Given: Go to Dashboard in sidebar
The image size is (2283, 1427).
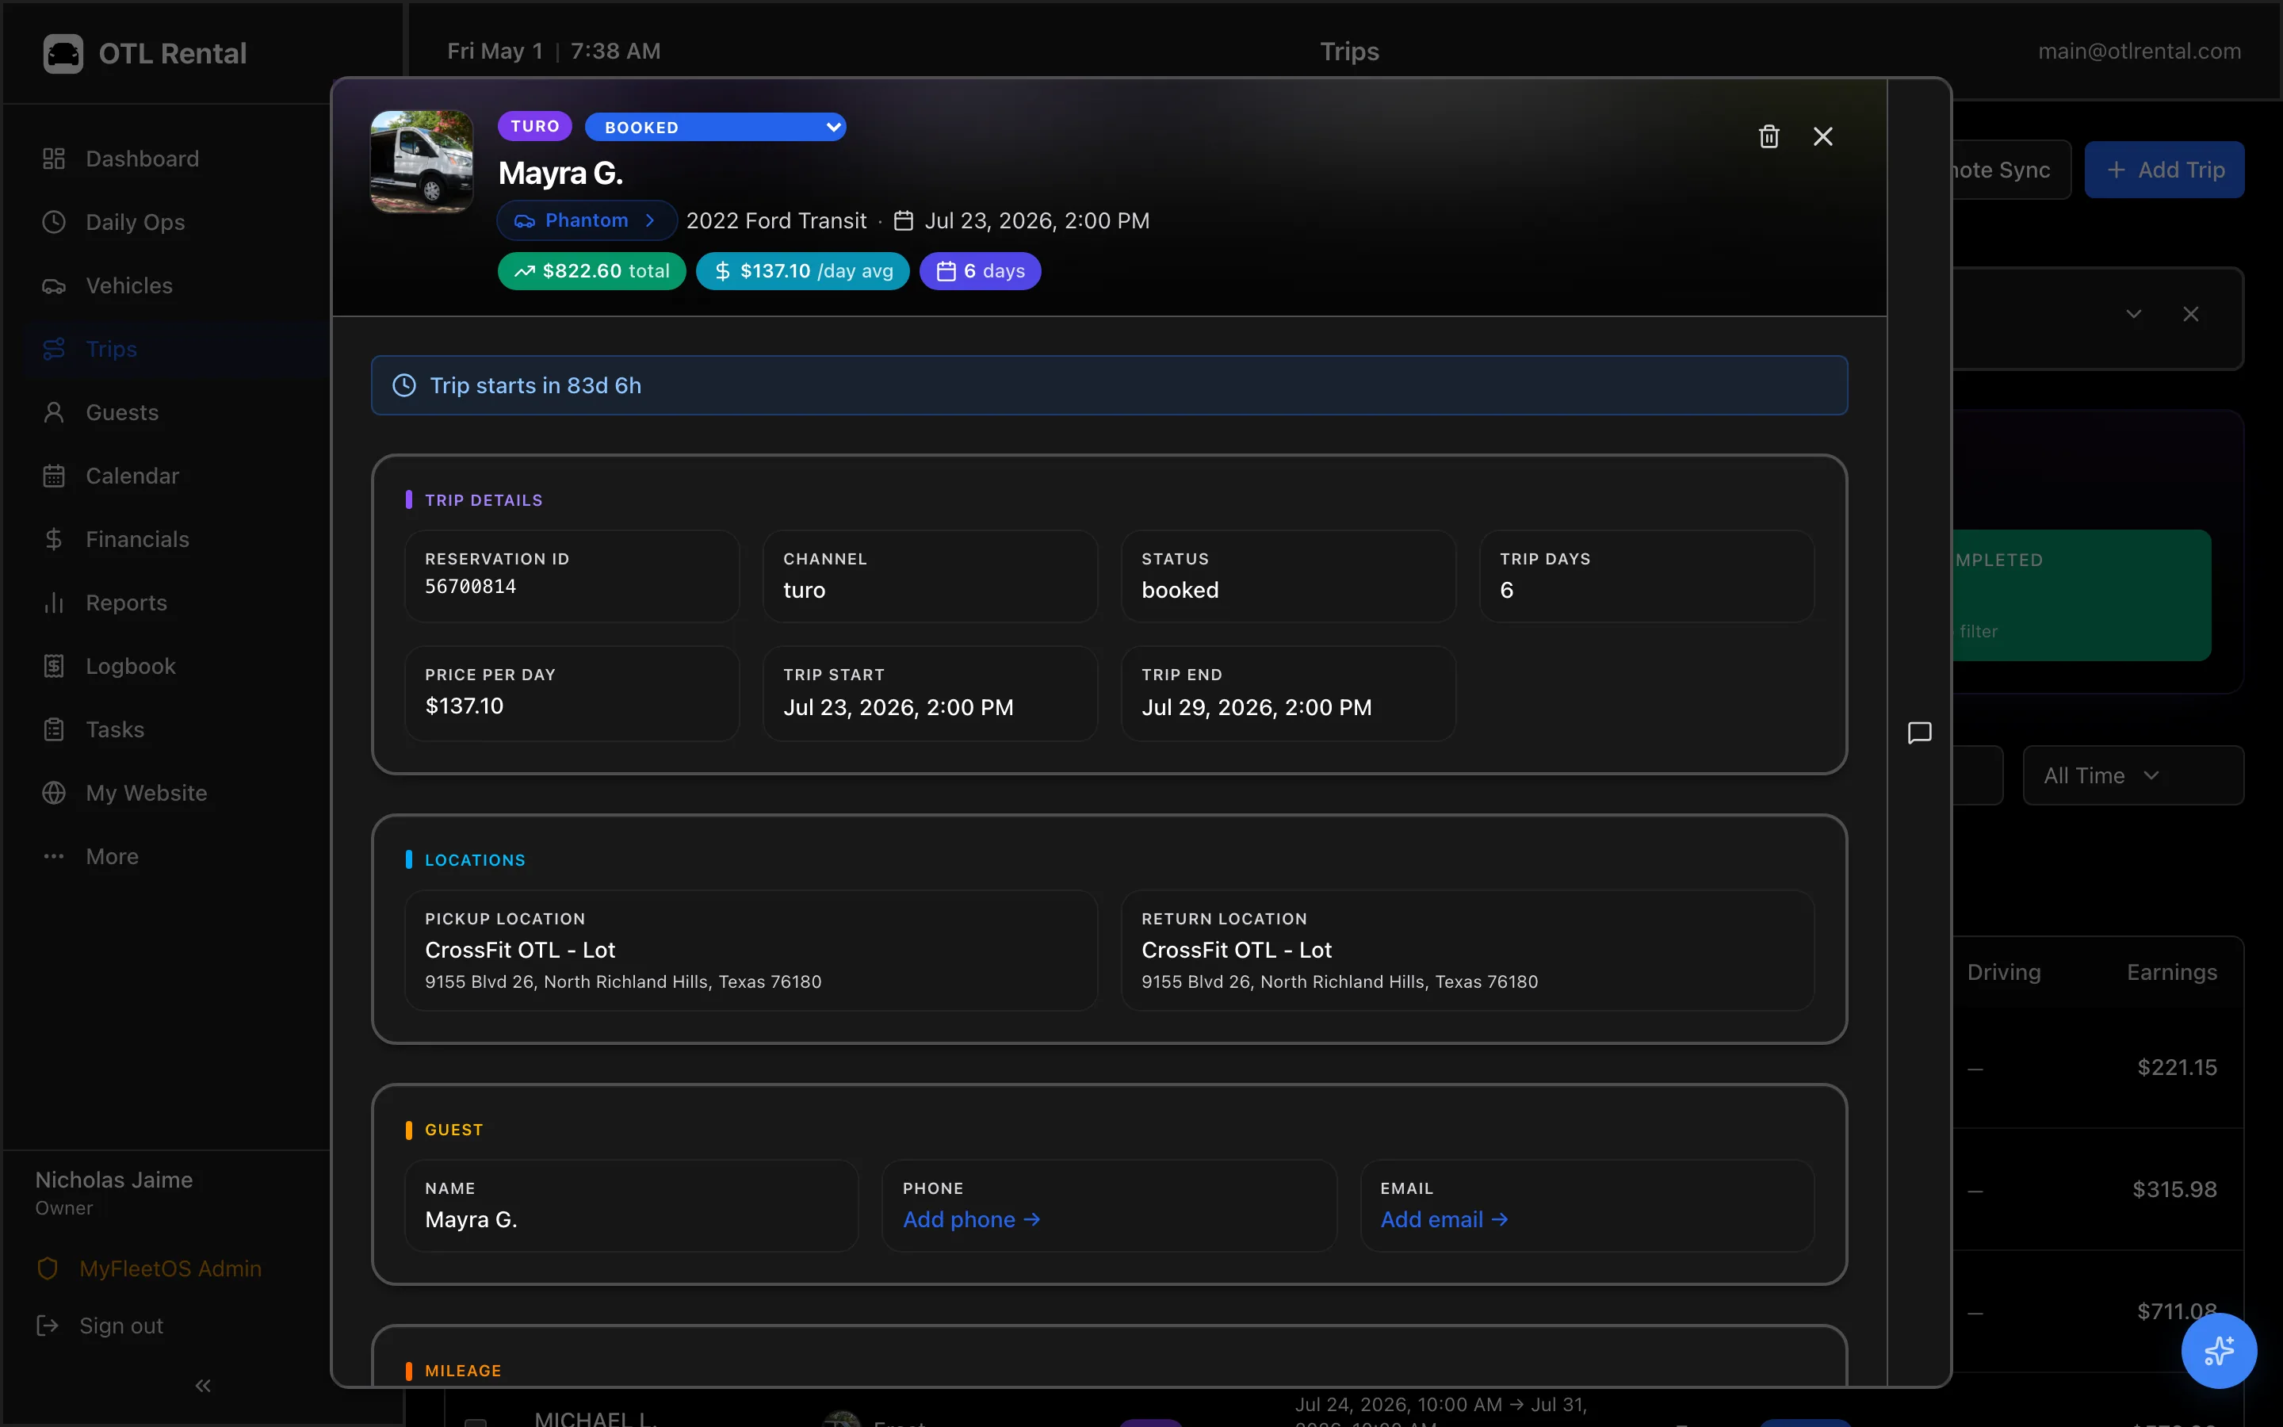Looking at the screenshot, I should pyautogui.click(x=143, y=159).
